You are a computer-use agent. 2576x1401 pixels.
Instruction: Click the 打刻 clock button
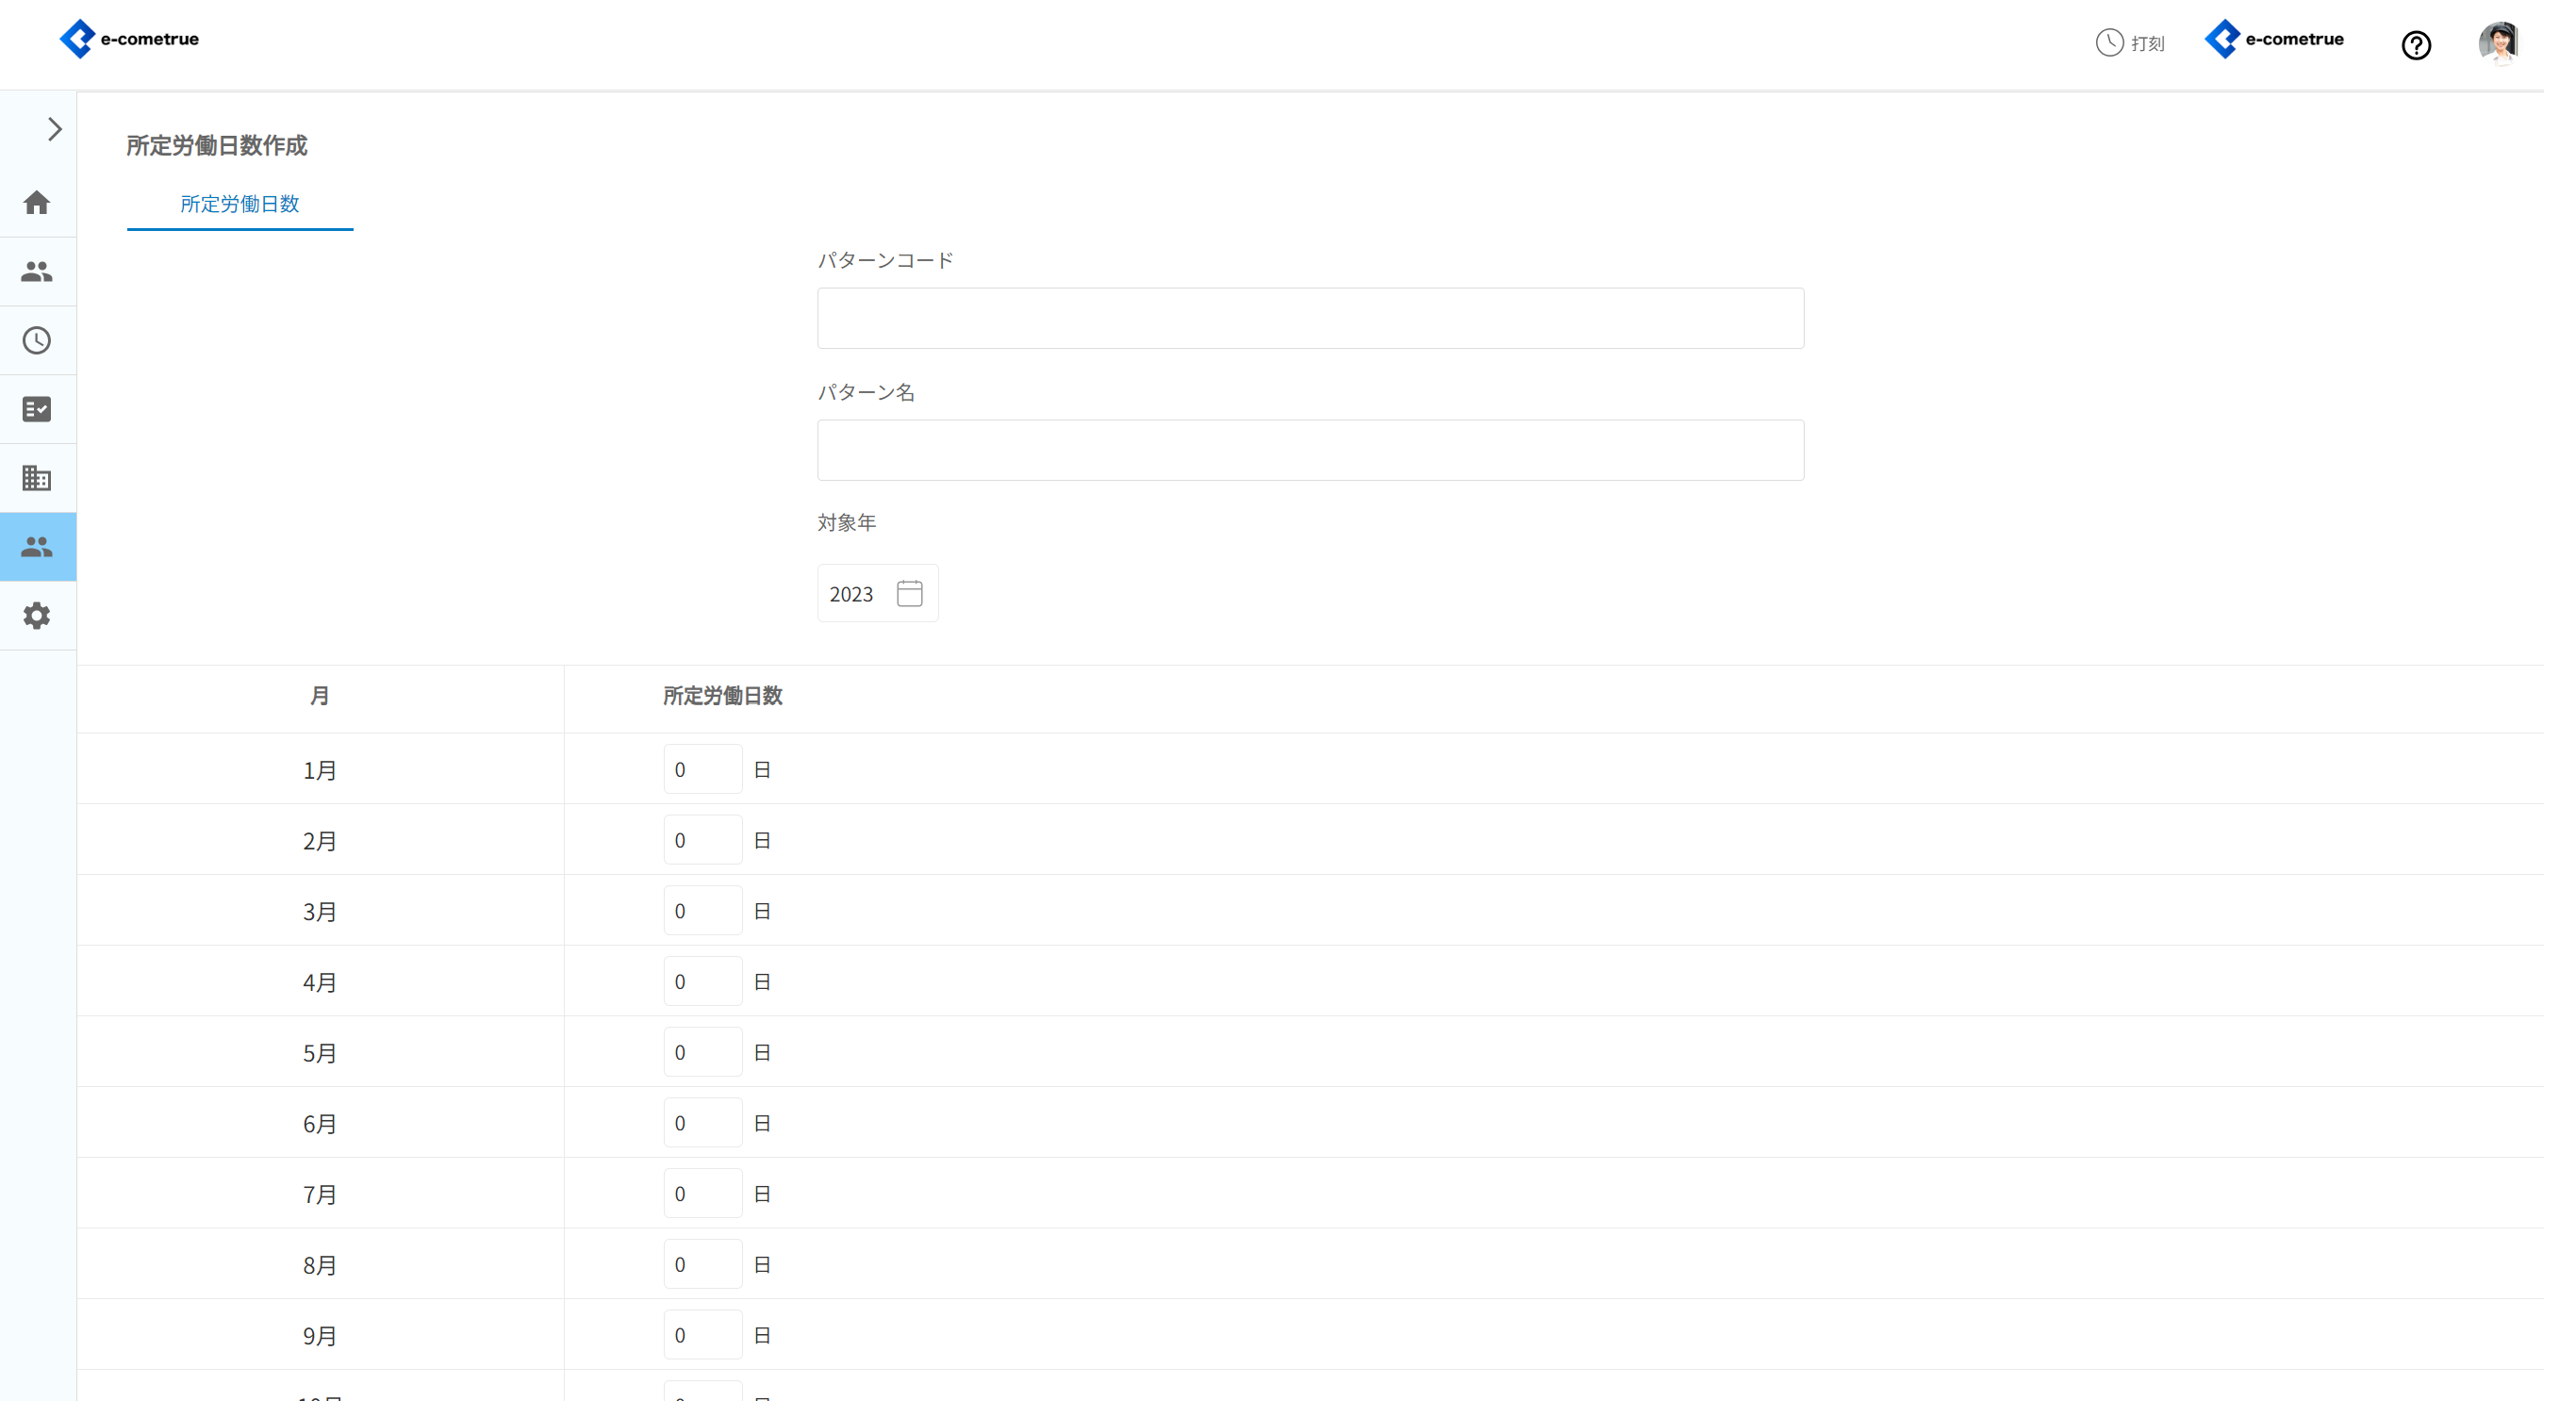click(2130, 43)
